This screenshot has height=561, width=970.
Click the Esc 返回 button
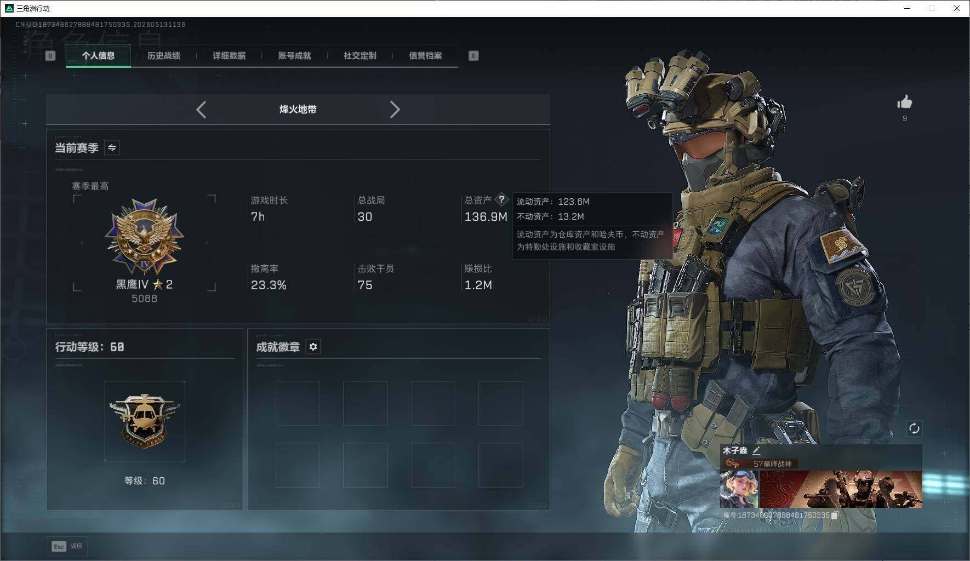pyautogui.click(x=67, y=546)
